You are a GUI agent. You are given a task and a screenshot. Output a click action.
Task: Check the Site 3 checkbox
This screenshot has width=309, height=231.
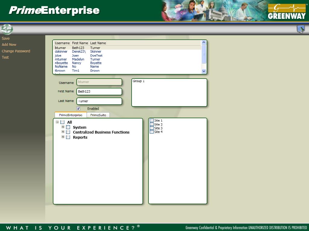point(151,128)
